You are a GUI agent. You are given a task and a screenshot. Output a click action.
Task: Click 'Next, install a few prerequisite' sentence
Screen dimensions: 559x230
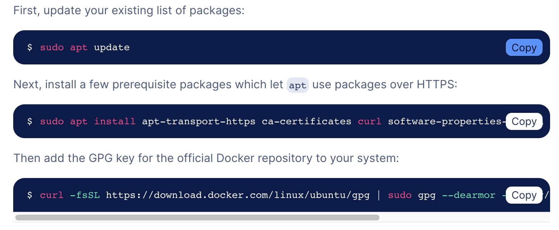(x=235, y=85)
